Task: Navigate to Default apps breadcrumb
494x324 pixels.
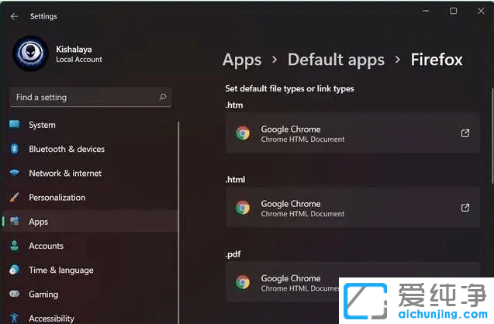Action: [336, 60]
